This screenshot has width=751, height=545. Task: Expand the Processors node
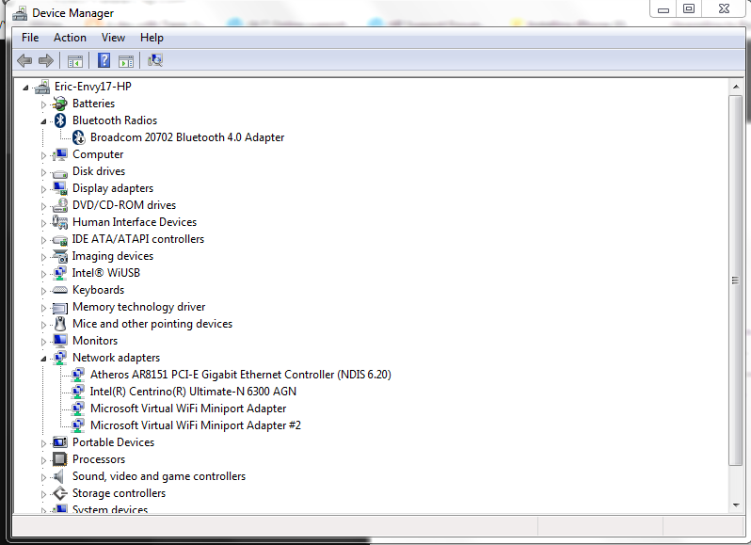pos(43,460)
